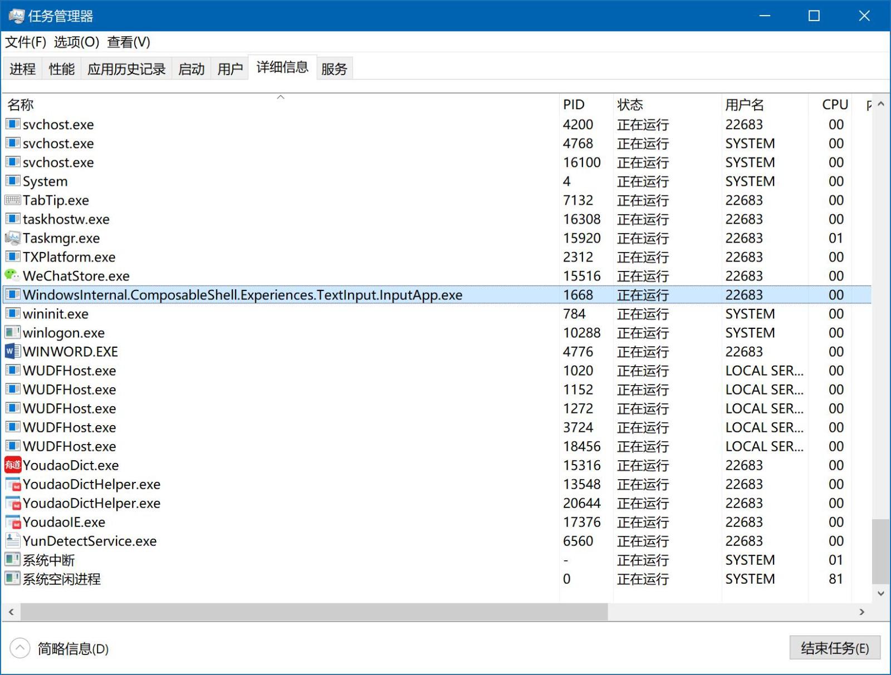Click icon of YoudaoDictHelper.exe PID 13548
The height and width of the screenshot is (675, 891).
12,484
